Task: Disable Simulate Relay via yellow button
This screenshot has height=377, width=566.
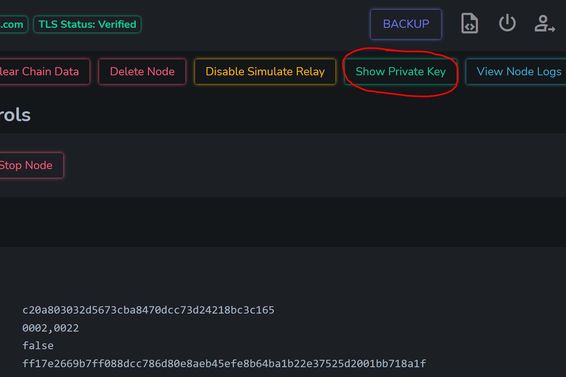Action: coord(265,72)
